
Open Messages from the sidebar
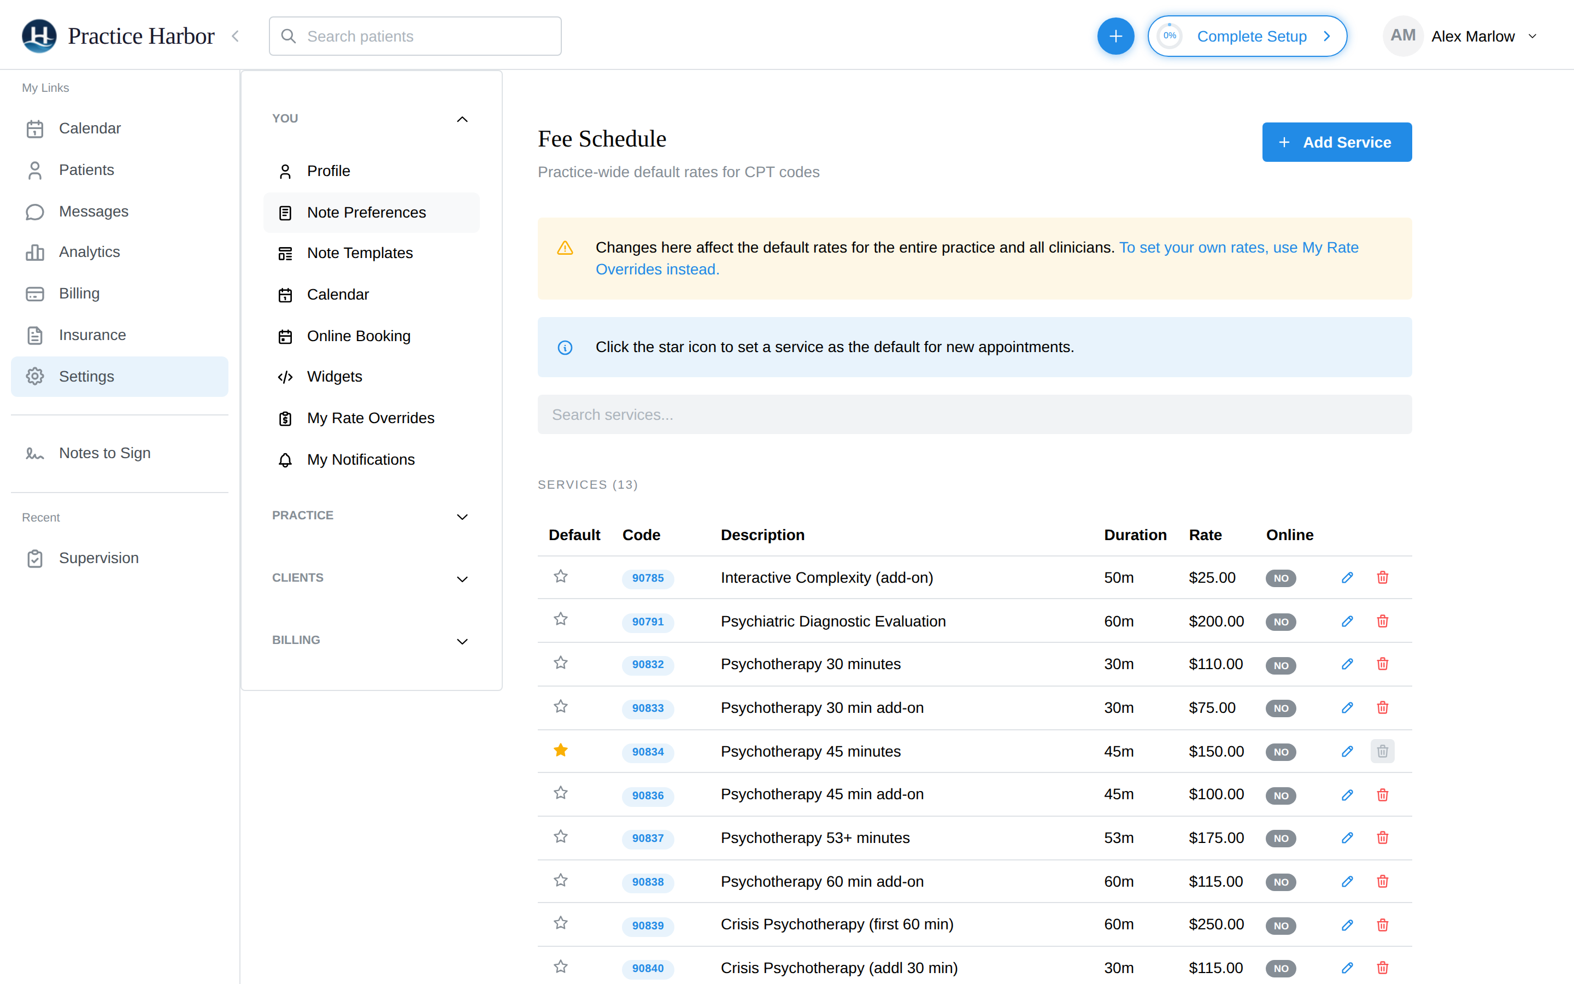(120, 212)
